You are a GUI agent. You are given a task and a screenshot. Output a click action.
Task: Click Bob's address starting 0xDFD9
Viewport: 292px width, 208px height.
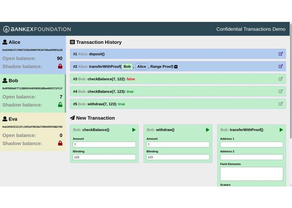[32, 88]
